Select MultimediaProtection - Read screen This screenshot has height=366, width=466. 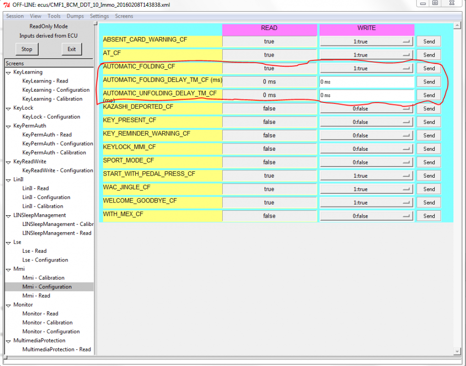point(57,349)
